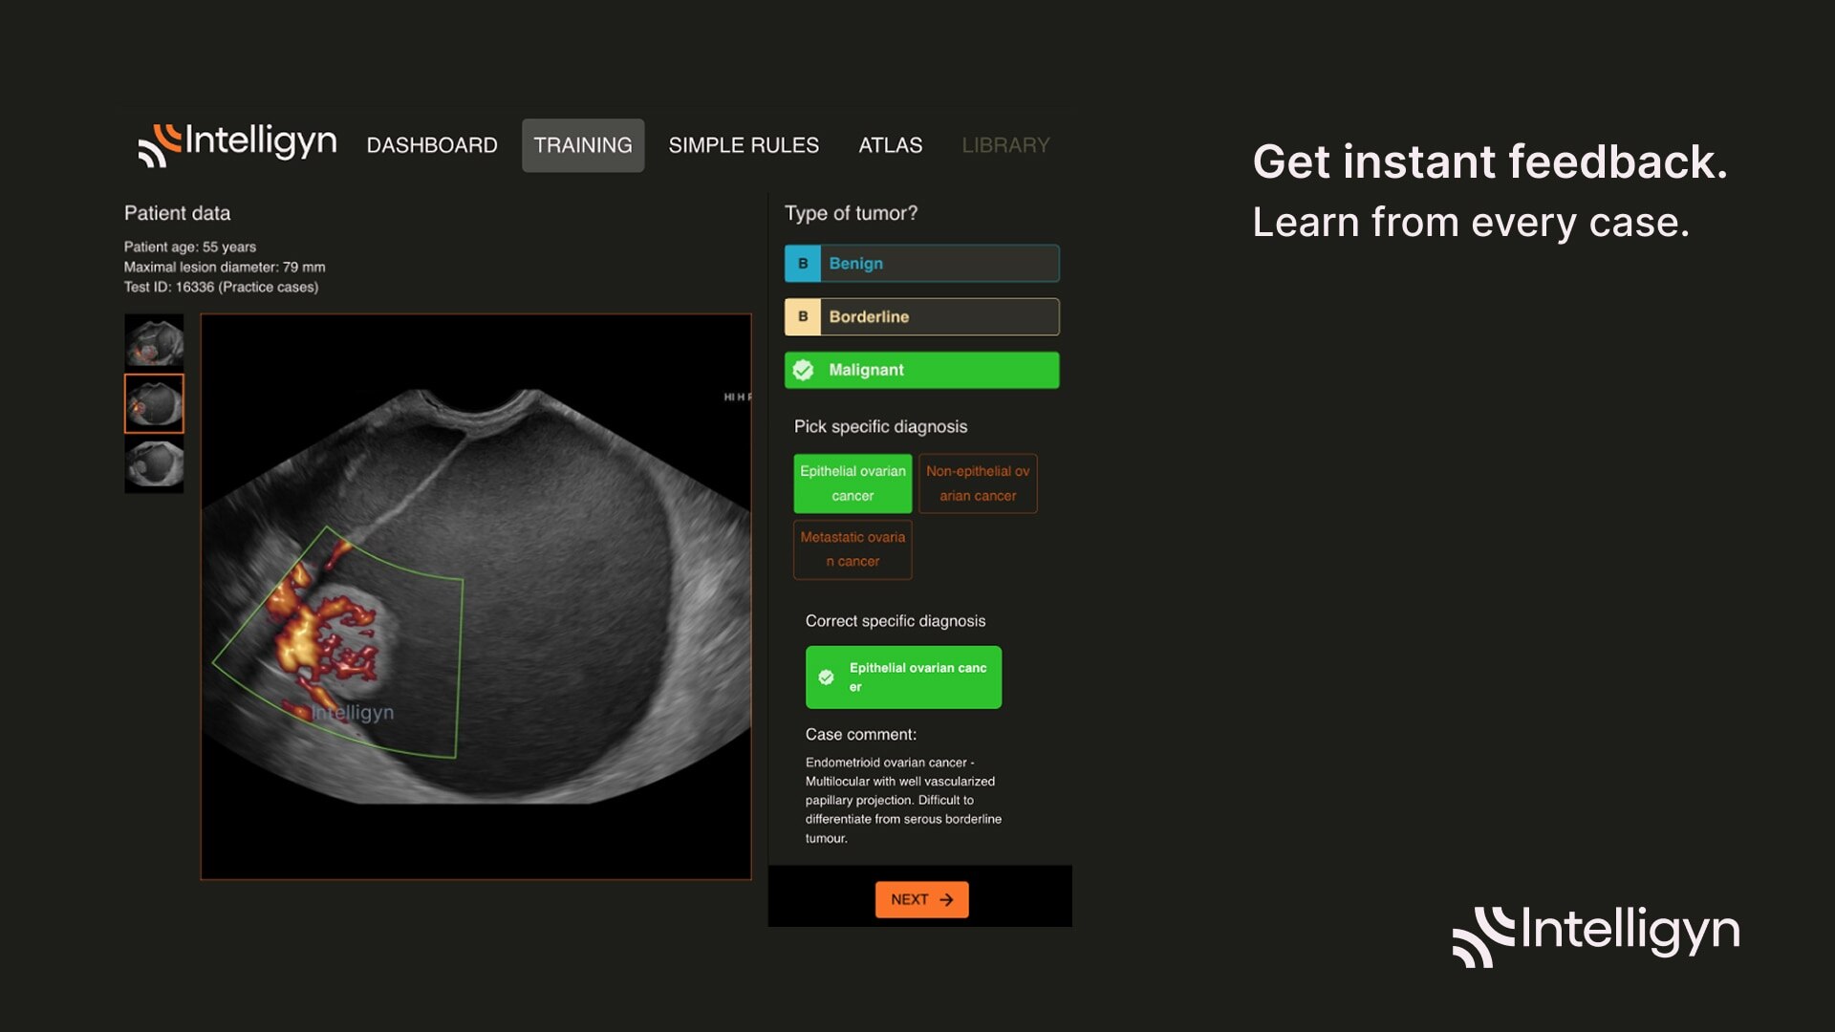The height and width of the screenshot is (1032, 1835).
Task: Click the arrow icon on NEXT button
Action: [946, 900]
